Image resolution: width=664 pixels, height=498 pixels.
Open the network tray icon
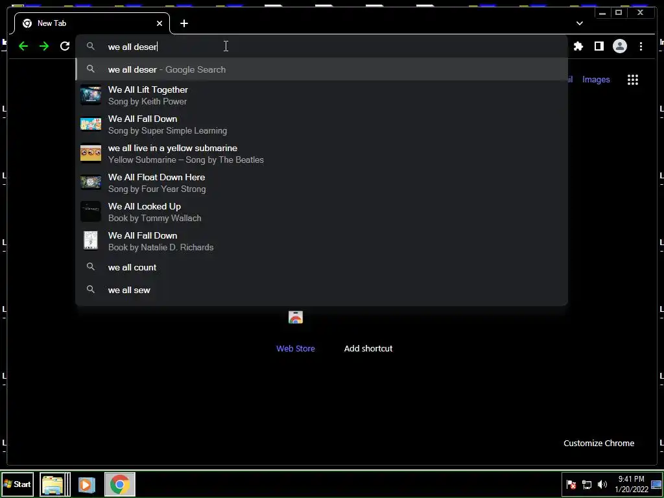[587, 484]
